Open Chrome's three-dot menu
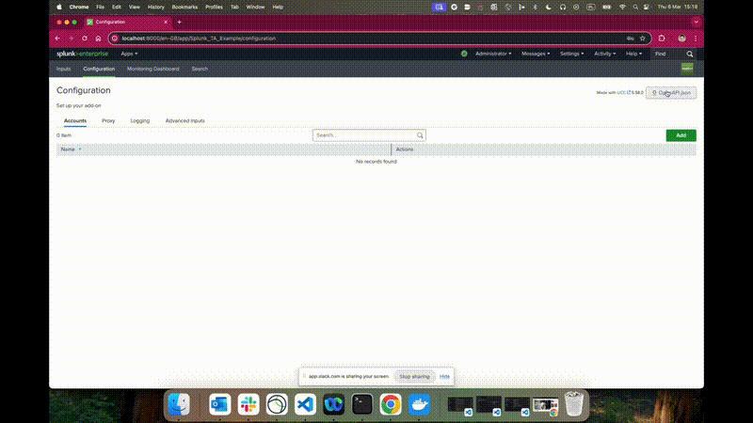Screen dimensions: 753x423 (x=696, y=39)
